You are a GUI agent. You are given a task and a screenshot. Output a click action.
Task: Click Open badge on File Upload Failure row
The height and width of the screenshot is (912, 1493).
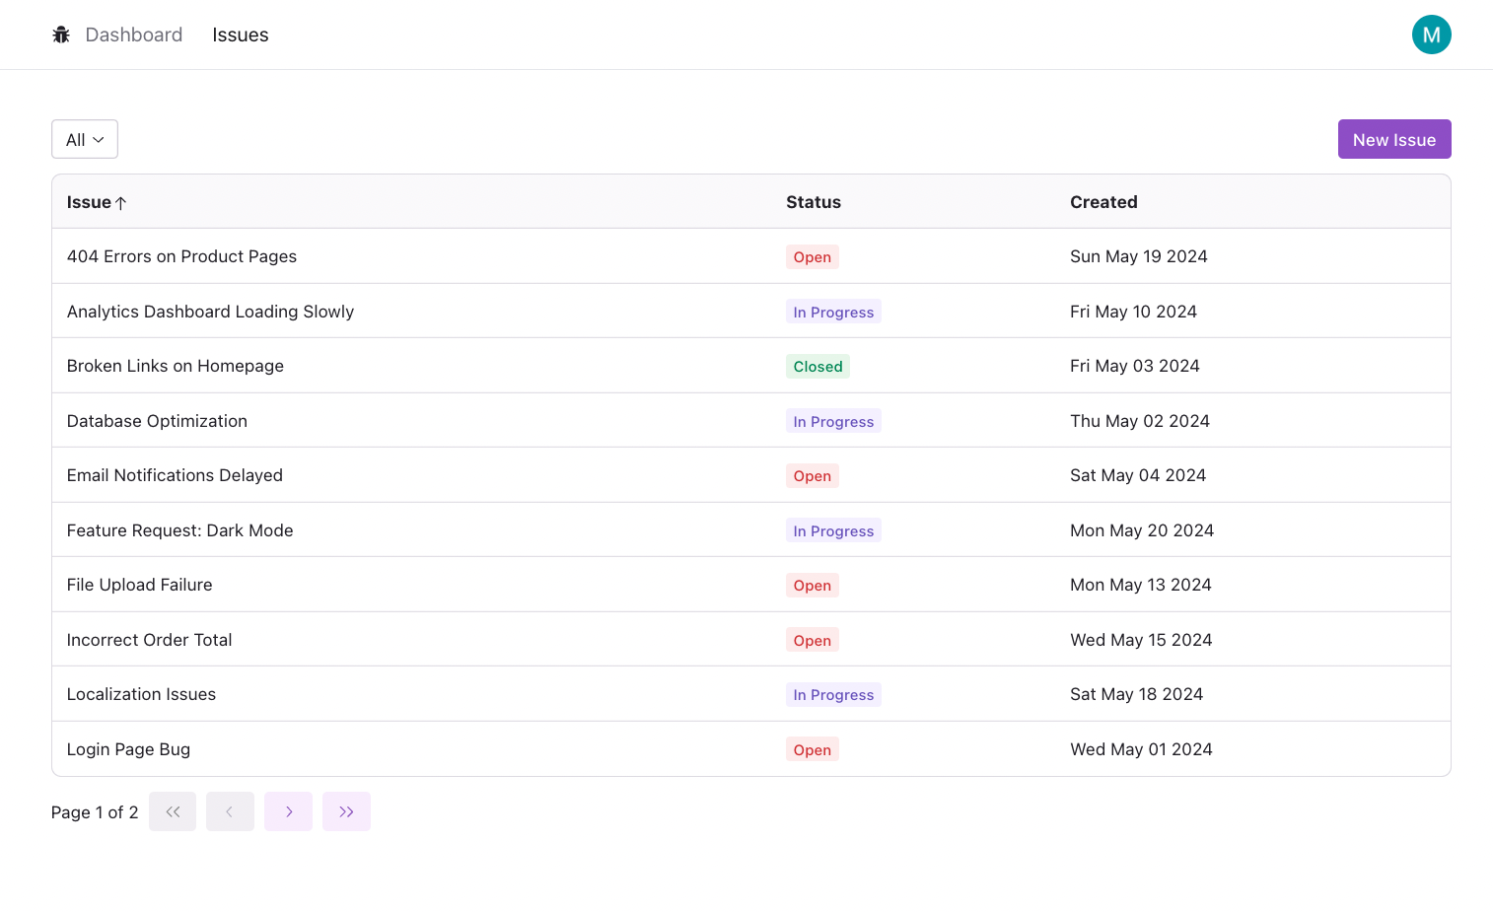click(813, 586)
